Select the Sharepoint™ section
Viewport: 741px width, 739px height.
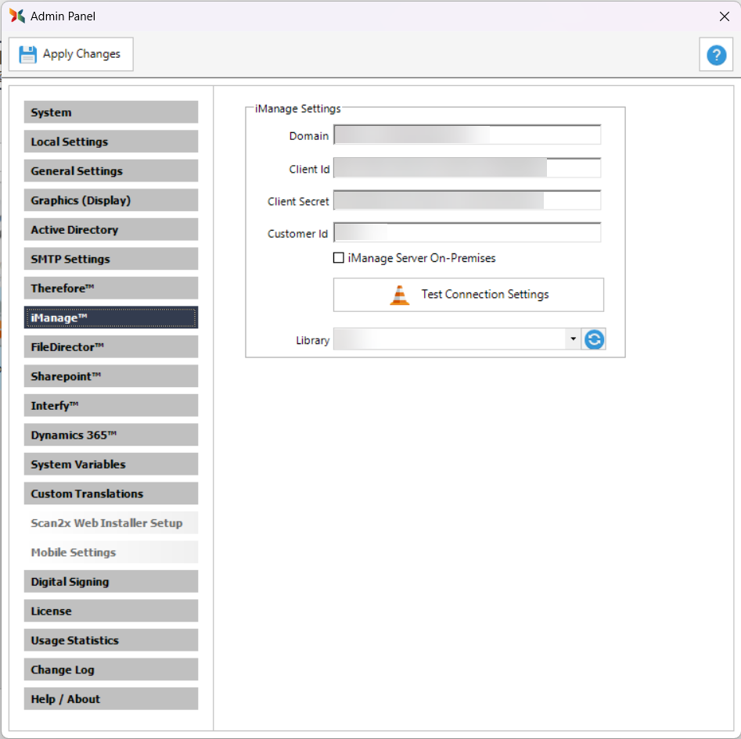pos(110,376)
